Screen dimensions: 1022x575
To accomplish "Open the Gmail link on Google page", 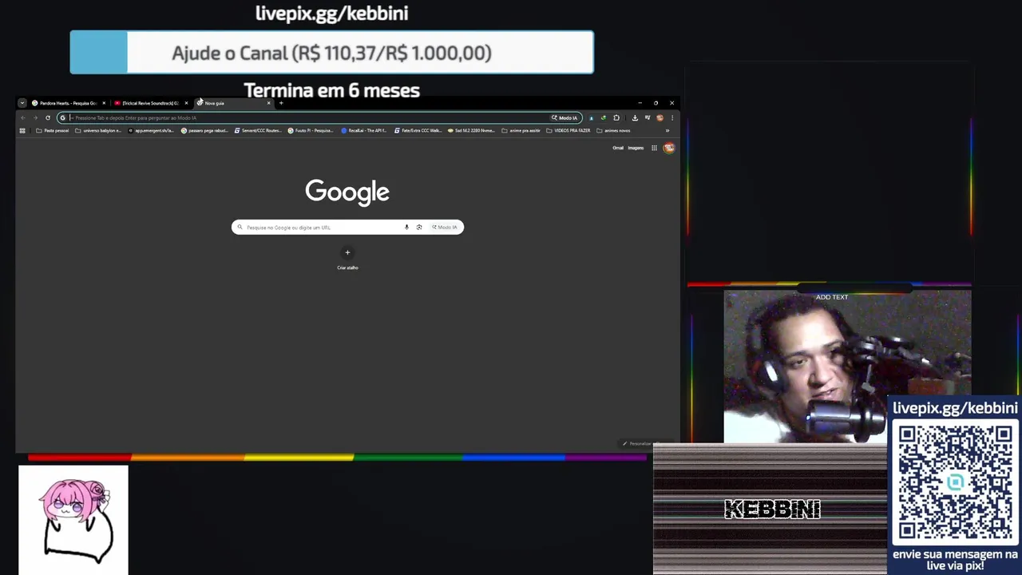I will click(618, 148).
